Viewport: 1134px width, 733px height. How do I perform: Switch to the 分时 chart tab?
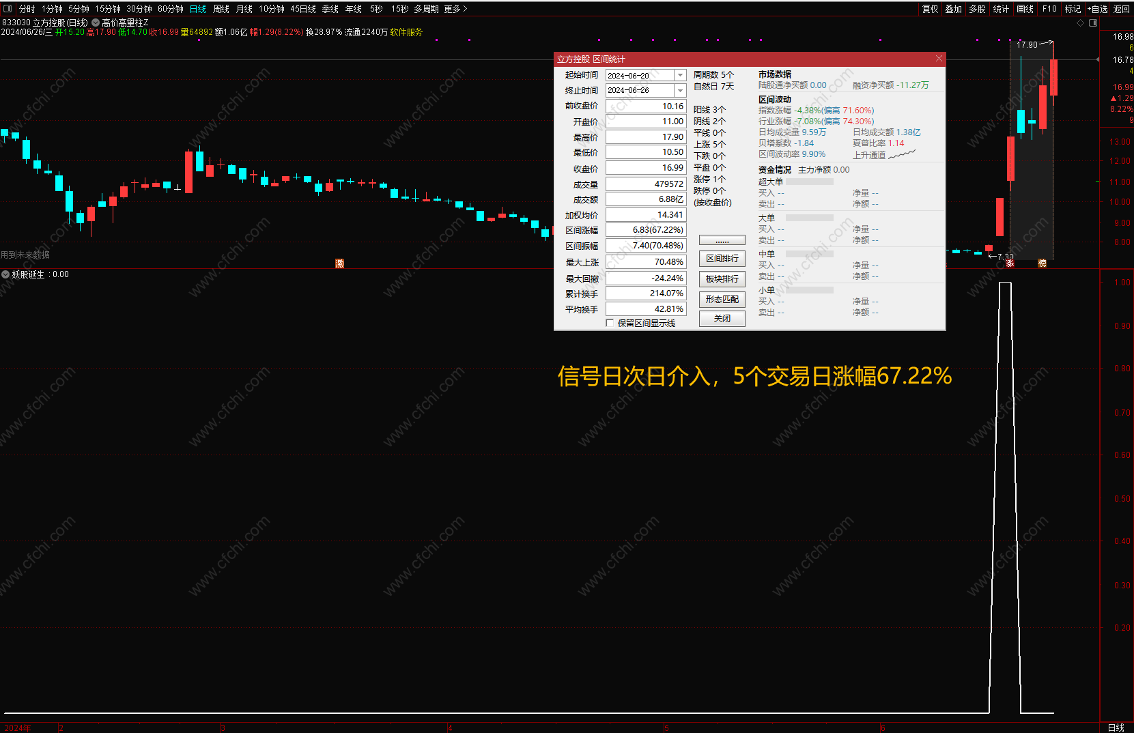pyautogui.click(x=27, y=9)
